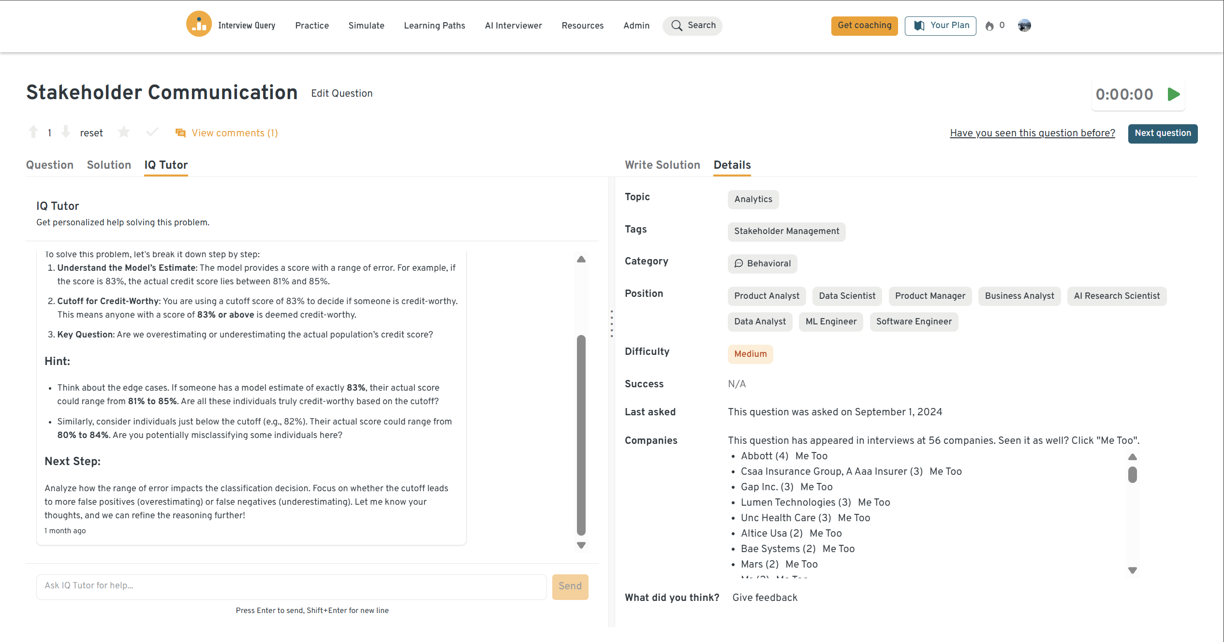Click the Interview Query logo icon

pyautogui.click(x=199, y=24)
